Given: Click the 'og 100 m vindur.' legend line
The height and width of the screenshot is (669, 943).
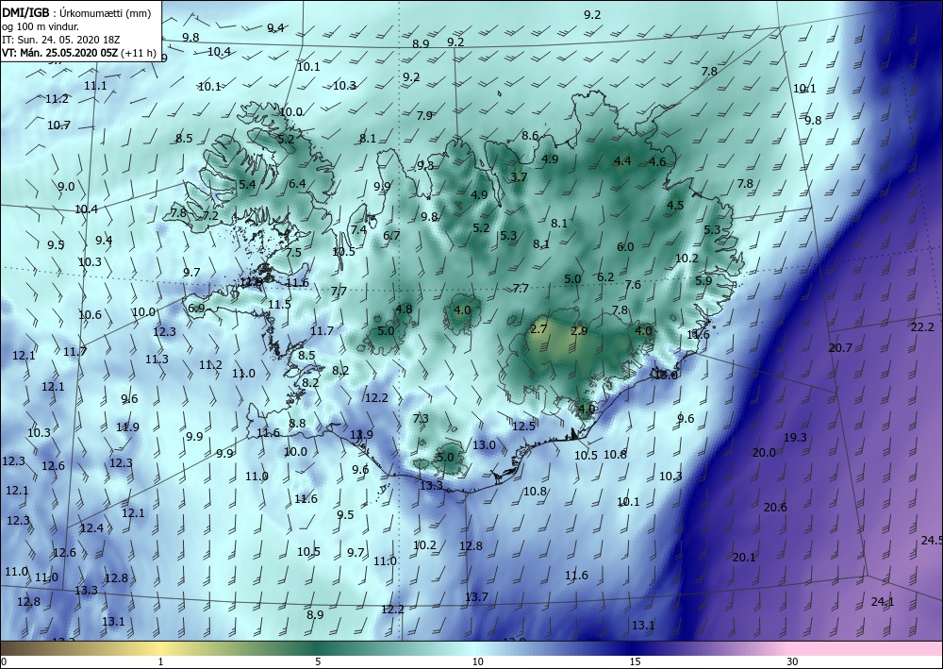Looking at the screenshot, I should (41, 26).
